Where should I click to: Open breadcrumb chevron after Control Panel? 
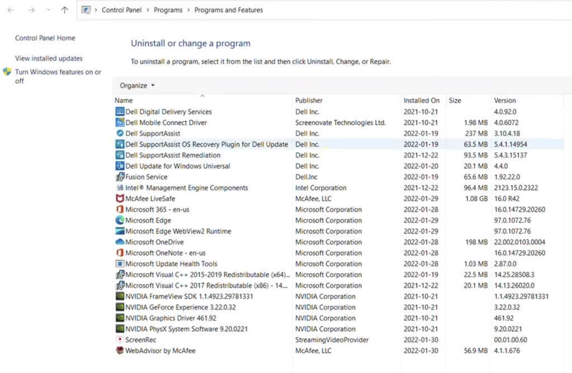click(147, 10)
